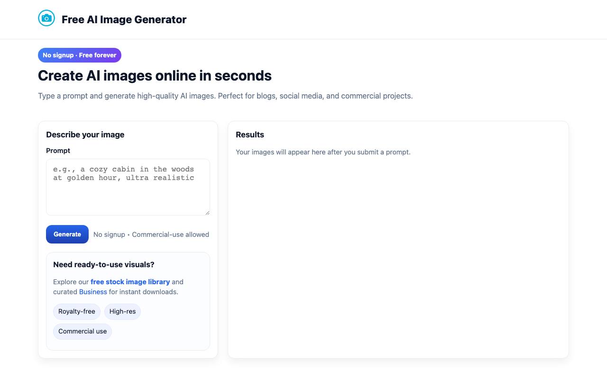Select the High-res tag
This screenshot has width=607, height=379.
click(x=122, y=312)
